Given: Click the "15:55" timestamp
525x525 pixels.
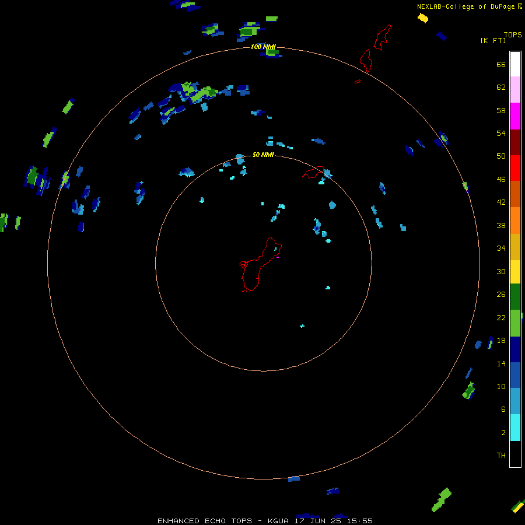Looking at the screenshot, I should pos(359,521).
